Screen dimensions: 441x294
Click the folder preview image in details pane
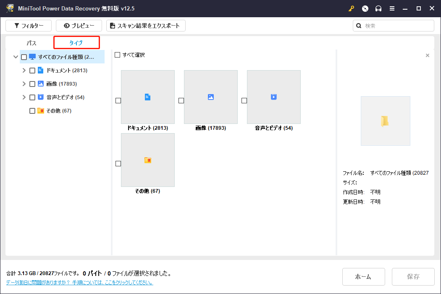[x=385, y=121]
